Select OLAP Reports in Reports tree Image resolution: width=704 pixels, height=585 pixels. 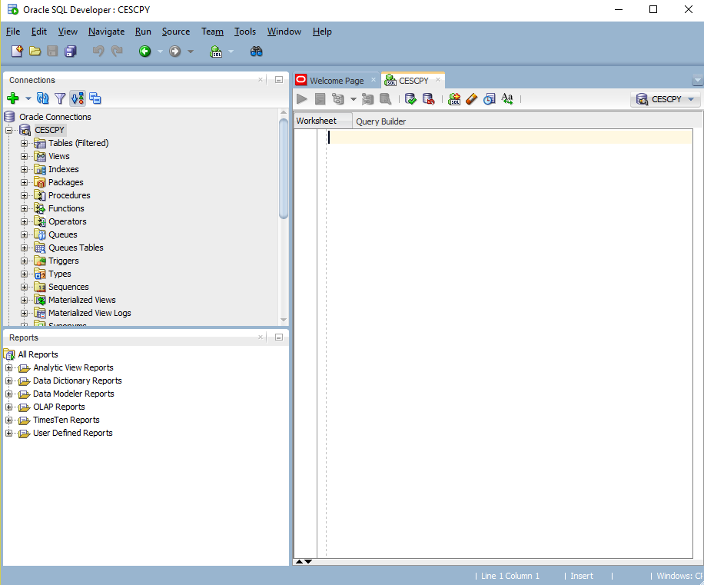coord(59,407)
